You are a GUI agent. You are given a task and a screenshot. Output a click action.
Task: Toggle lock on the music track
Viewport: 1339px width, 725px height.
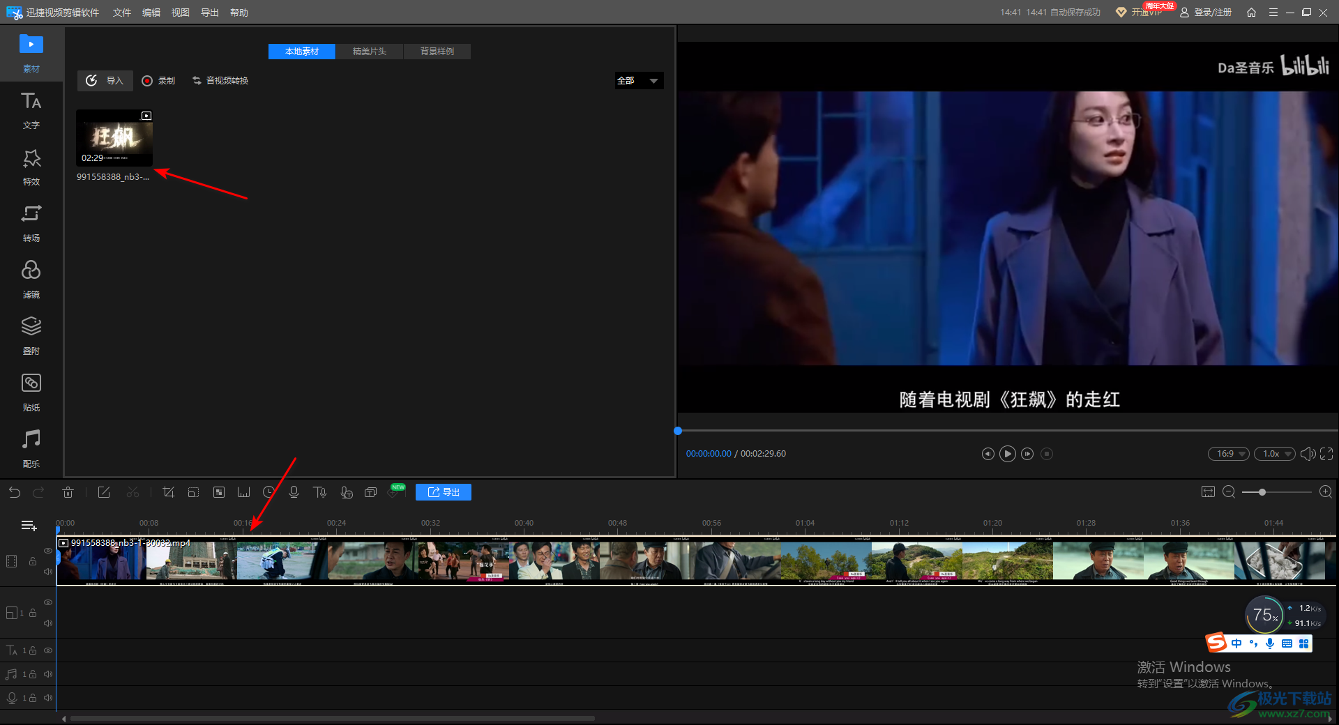tap(33, 674)
